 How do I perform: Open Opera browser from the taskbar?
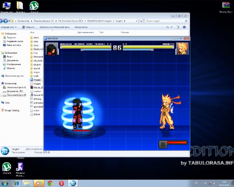point(61,183)
